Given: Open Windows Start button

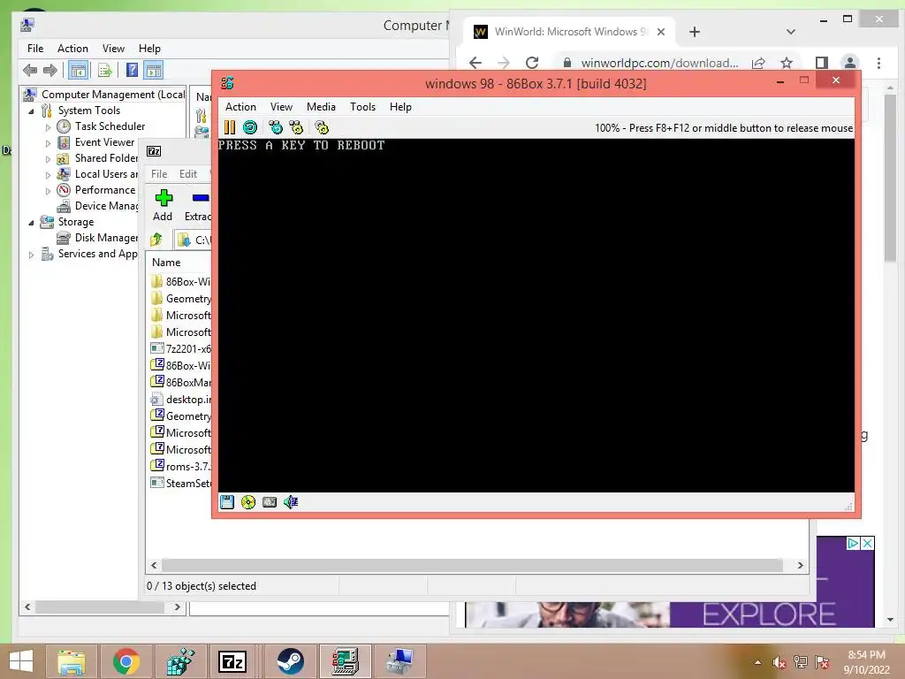Looking at the screenshot, I should pos(21,661).
